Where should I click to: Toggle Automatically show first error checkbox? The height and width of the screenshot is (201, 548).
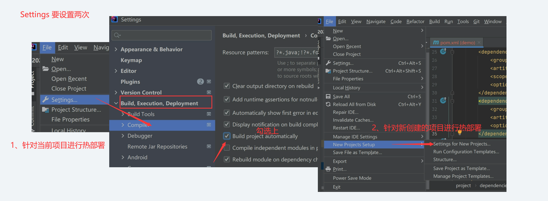tap(227, 113)
